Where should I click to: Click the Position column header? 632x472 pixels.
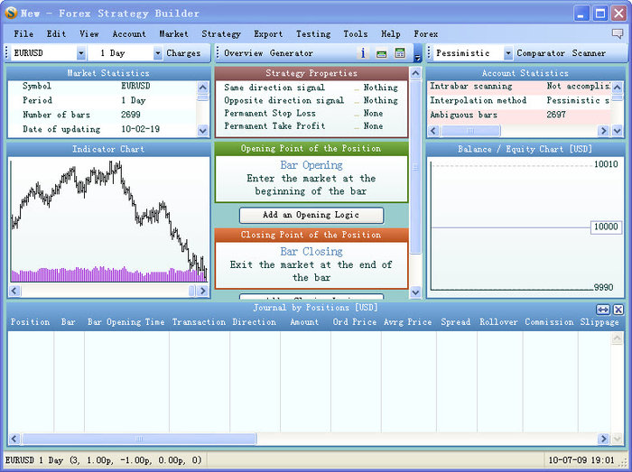pyautogui.click(x=30, y=322)
